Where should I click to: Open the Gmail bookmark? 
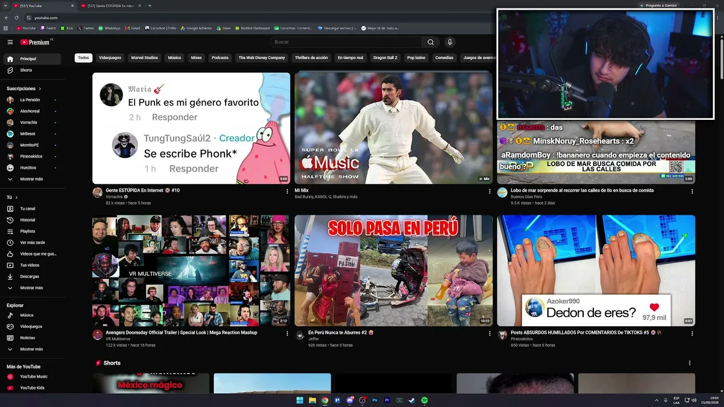pos(132,28)
